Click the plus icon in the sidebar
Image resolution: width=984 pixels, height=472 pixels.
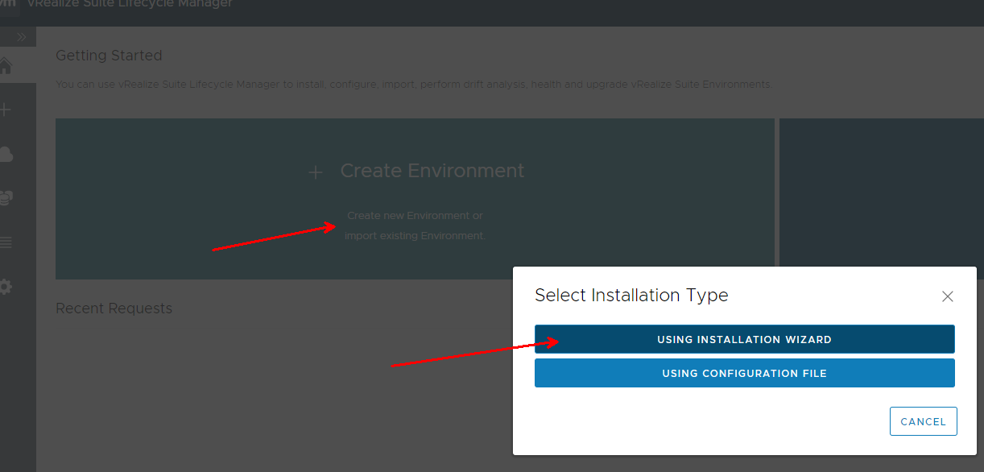pyautogui.click(x=6, y=110)
